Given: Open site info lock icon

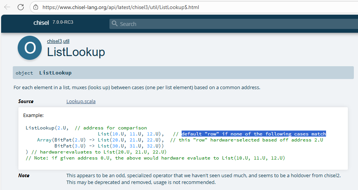Looking at the screenshot, I should [x=36, y=7].
